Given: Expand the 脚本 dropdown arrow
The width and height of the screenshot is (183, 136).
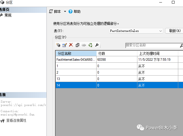Looking at the screenshot, I should click(65, 11).
